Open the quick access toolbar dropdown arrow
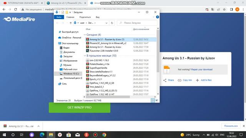This screenshot has height=138, width=246. click(x=70, y=12)
